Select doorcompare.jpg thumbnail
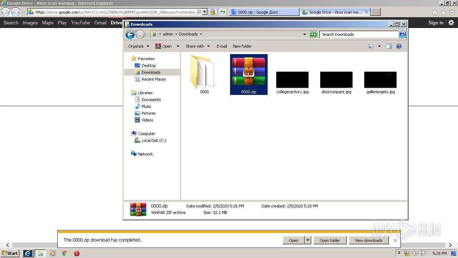 (336, 83)
